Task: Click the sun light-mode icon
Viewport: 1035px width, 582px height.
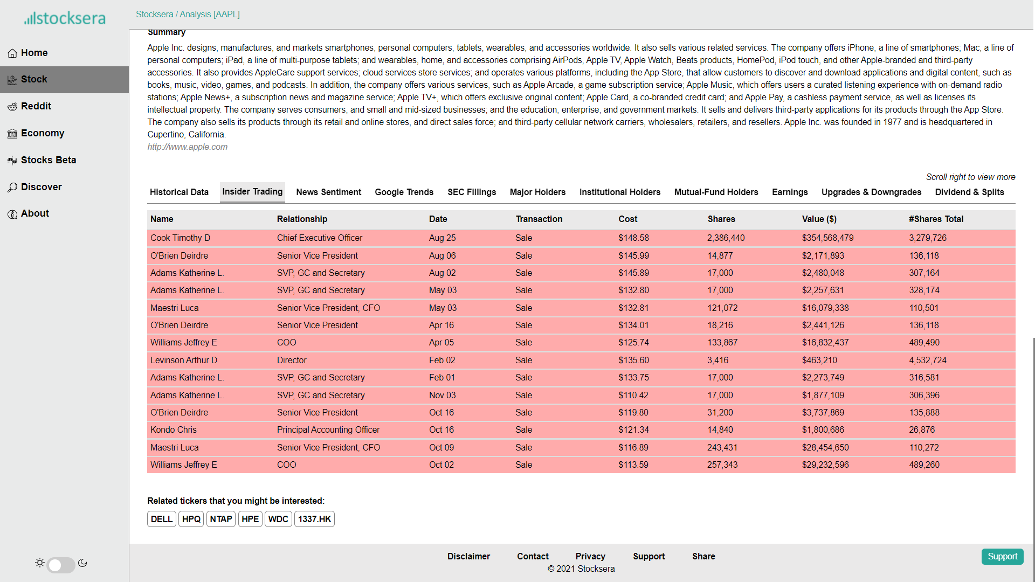Action: [40, 563]
